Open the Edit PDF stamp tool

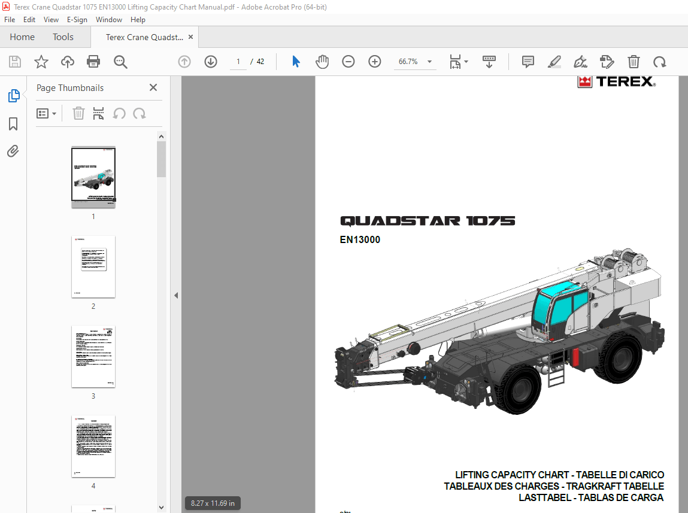click(607, 61)
